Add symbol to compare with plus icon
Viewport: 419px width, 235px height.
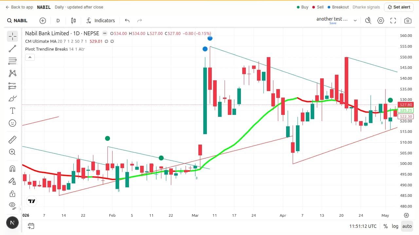coord(43,21)
